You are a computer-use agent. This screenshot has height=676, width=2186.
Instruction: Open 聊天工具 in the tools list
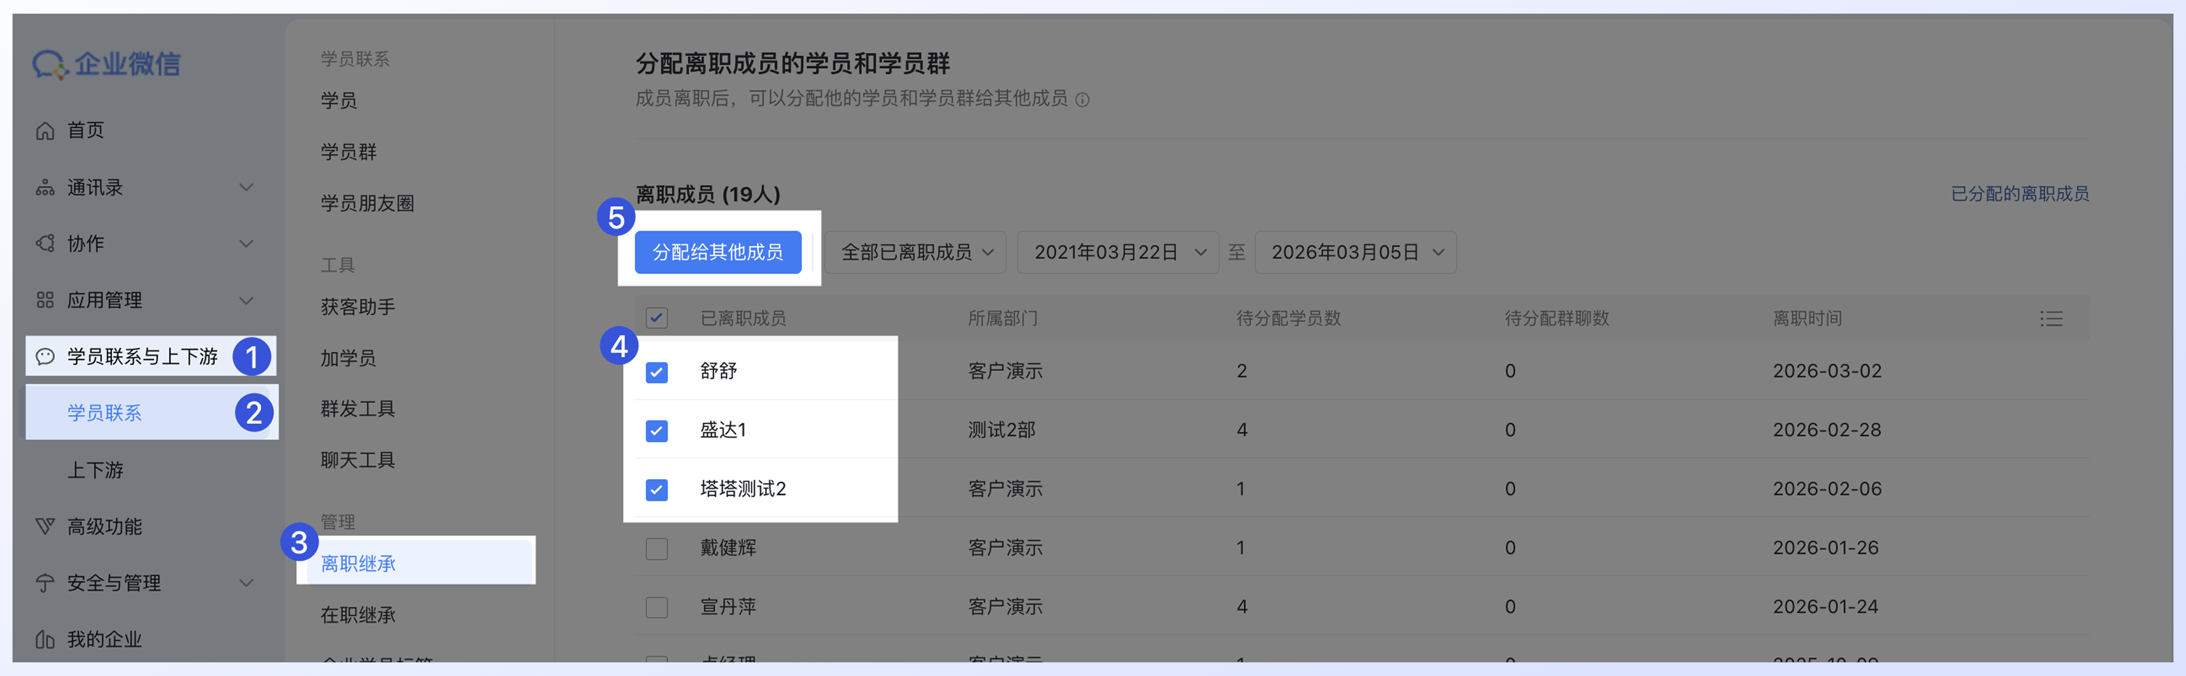click(x=358, y=460)
